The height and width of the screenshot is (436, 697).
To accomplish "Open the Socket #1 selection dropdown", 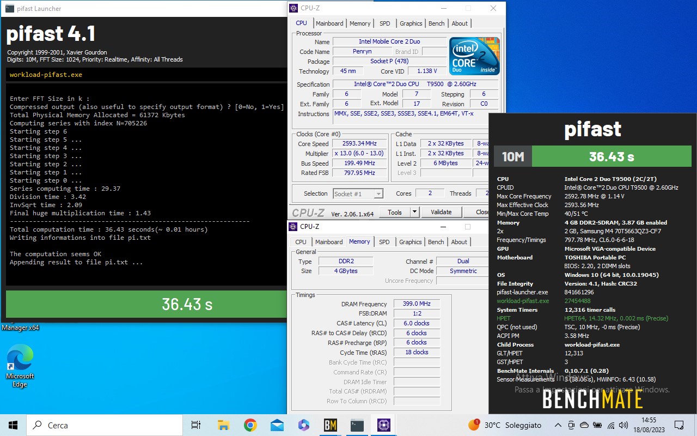I will point(358,193).
